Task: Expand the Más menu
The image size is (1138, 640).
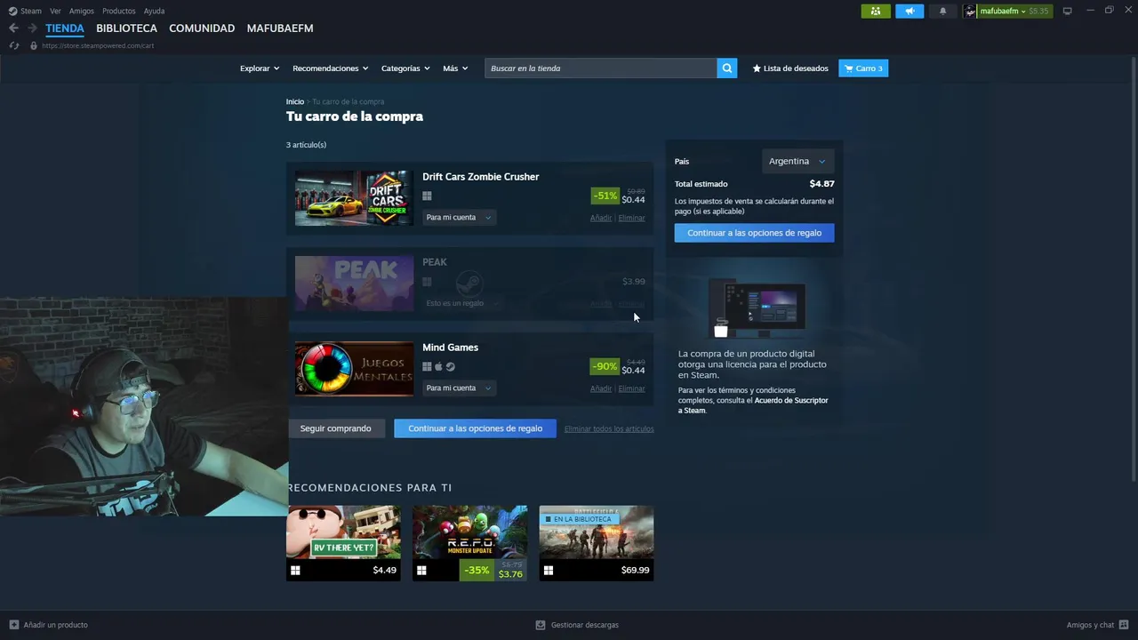Action: (x=455, y=68)
